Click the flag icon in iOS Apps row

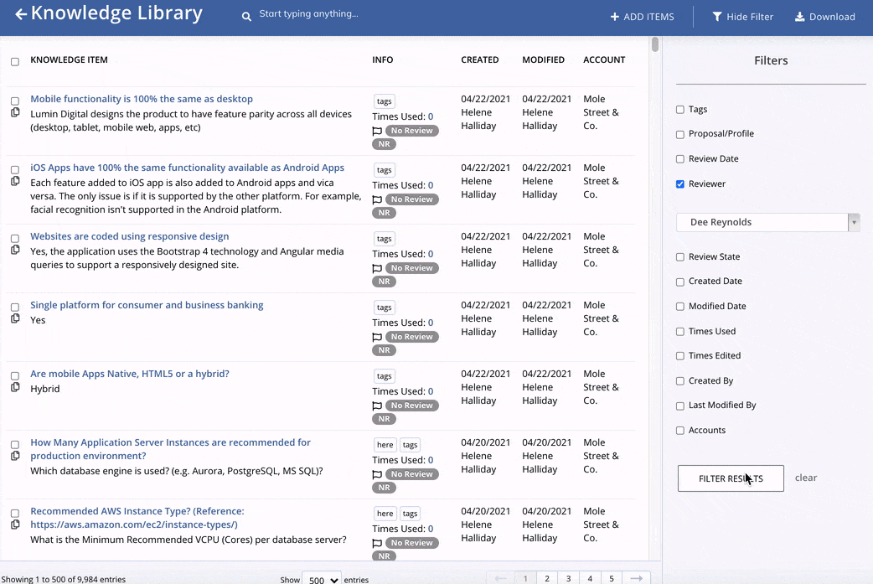coord(377,200)
